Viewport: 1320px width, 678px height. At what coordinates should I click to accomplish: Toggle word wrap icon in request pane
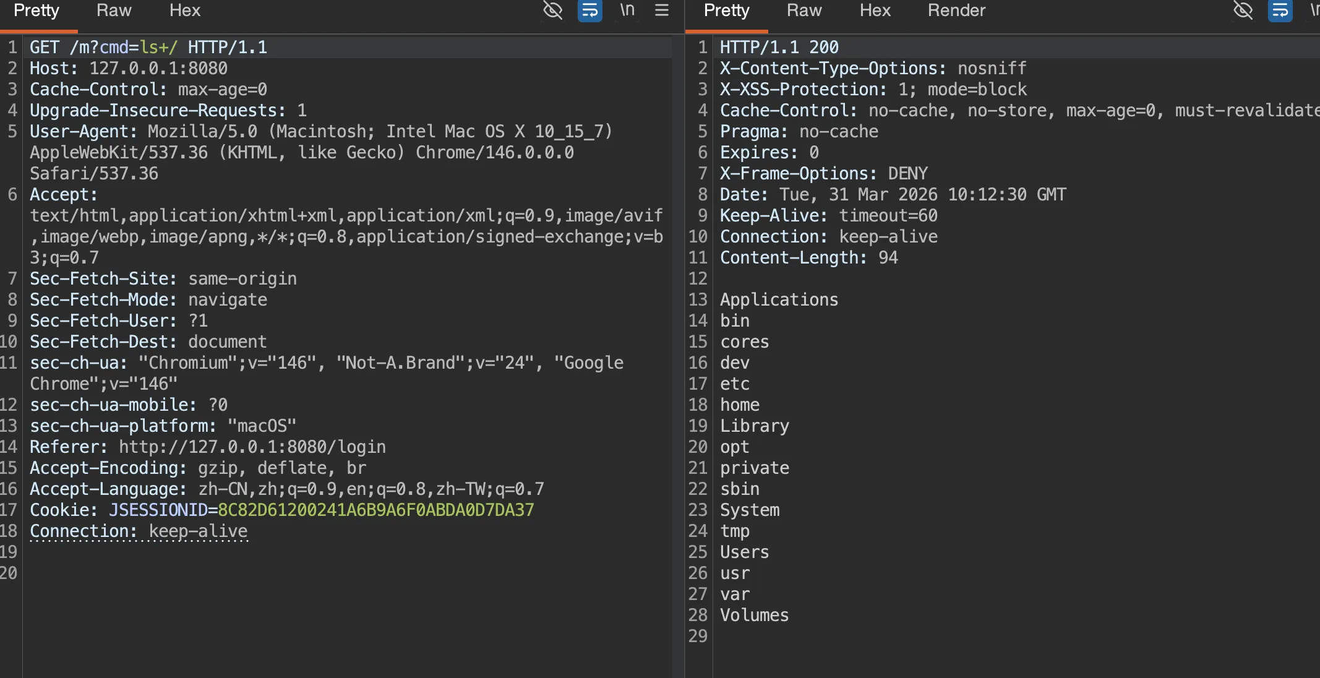point(589,11)
